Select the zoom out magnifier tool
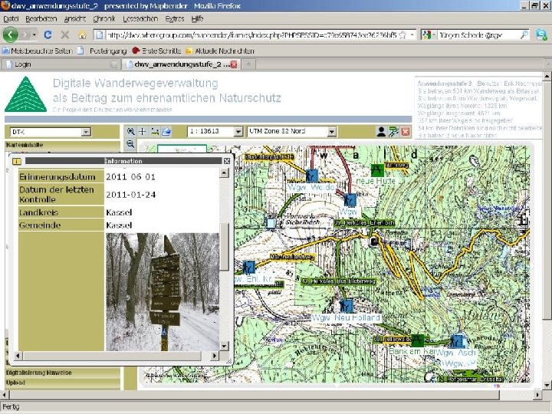The width and height of the screenshot is (552, 414). 130,143
